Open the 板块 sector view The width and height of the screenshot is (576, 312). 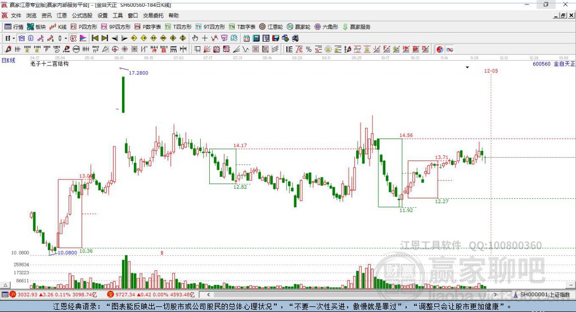click(37, 27)
